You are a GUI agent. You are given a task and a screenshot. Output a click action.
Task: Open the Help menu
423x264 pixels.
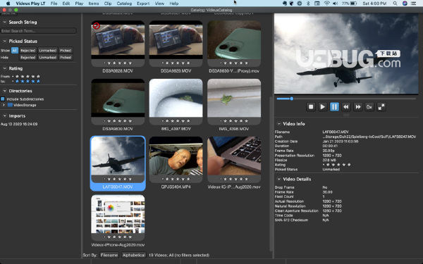[174, 4]
